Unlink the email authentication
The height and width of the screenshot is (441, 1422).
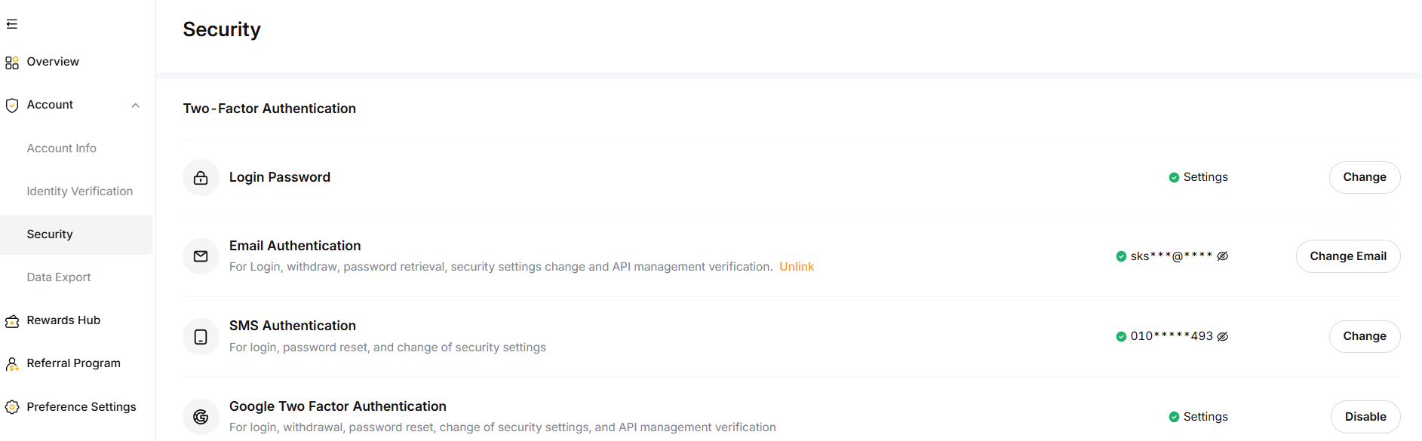[x=796, y=267]
